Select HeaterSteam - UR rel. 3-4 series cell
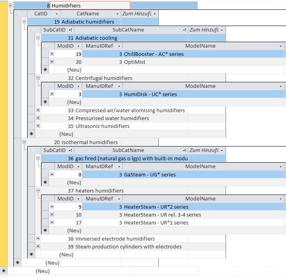Screen dimensions: 286x278 tap(203, 215)
